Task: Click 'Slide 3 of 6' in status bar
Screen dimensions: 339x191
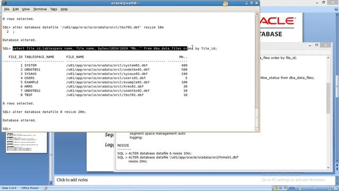Action: (x=9, y=188)
